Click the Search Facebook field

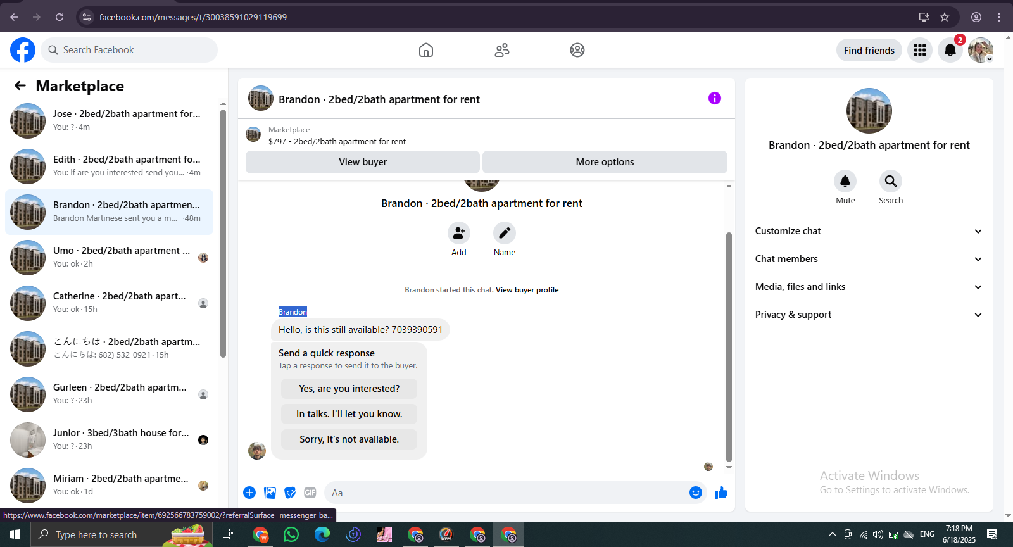click(129, 50)
